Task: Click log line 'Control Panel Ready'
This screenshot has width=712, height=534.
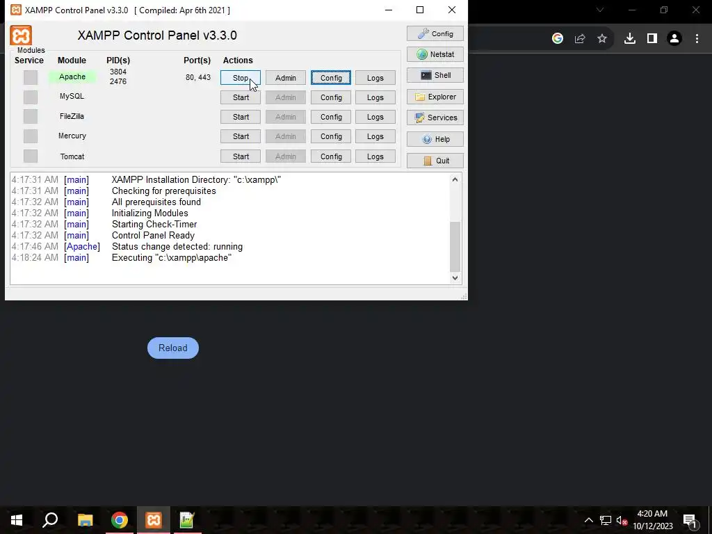Action: tap(153, 235)
